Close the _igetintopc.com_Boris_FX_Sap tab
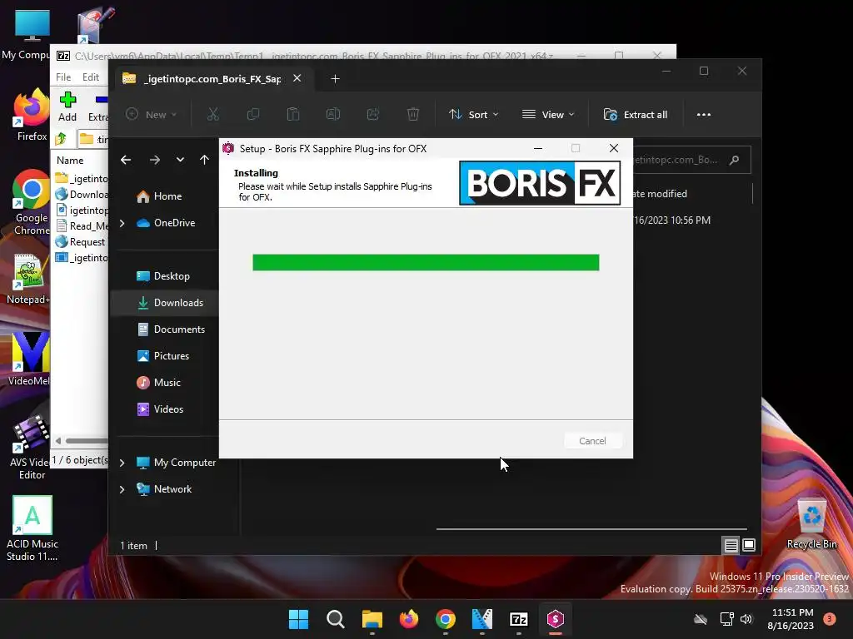This screenshot has height=639, width=853. [x=297, y=78]
